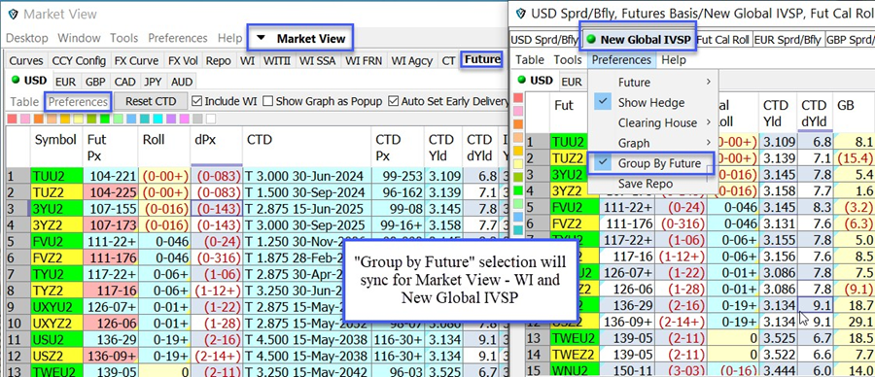This screenshot has height=377, width=875.
Task: Go to the WI SSA tab
Action: coord(318,61)
